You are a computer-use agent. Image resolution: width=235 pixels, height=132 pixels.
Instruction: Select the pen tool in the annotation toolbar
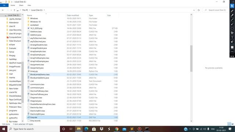[x=232, y=11]
